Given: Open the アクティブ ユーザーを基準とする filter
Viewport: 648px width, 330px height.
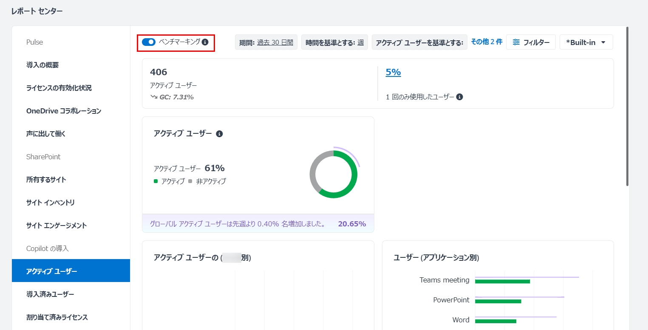Looking at the screenshot, I should click(419, 42).
